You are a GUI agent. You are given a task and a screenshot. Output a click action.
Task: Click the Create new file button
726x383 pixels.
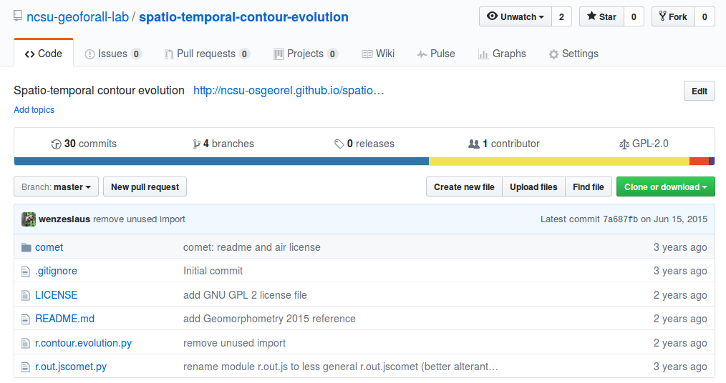click(464, 186)
